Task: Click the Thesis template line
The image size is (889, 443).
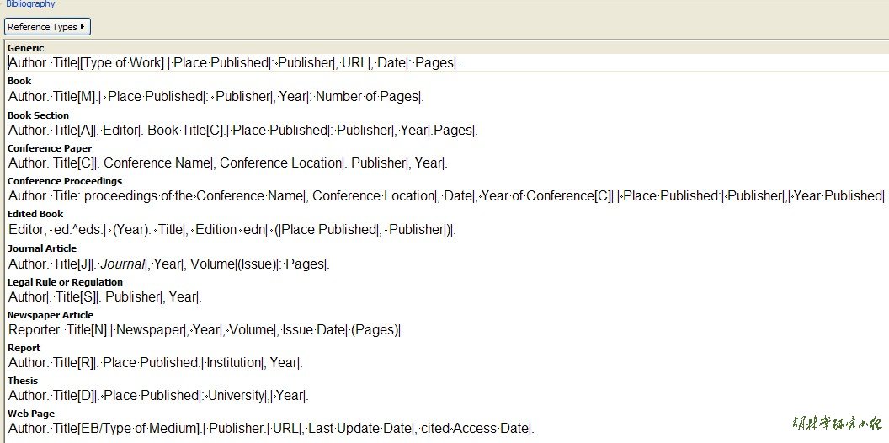Action: tap(158, 396)
